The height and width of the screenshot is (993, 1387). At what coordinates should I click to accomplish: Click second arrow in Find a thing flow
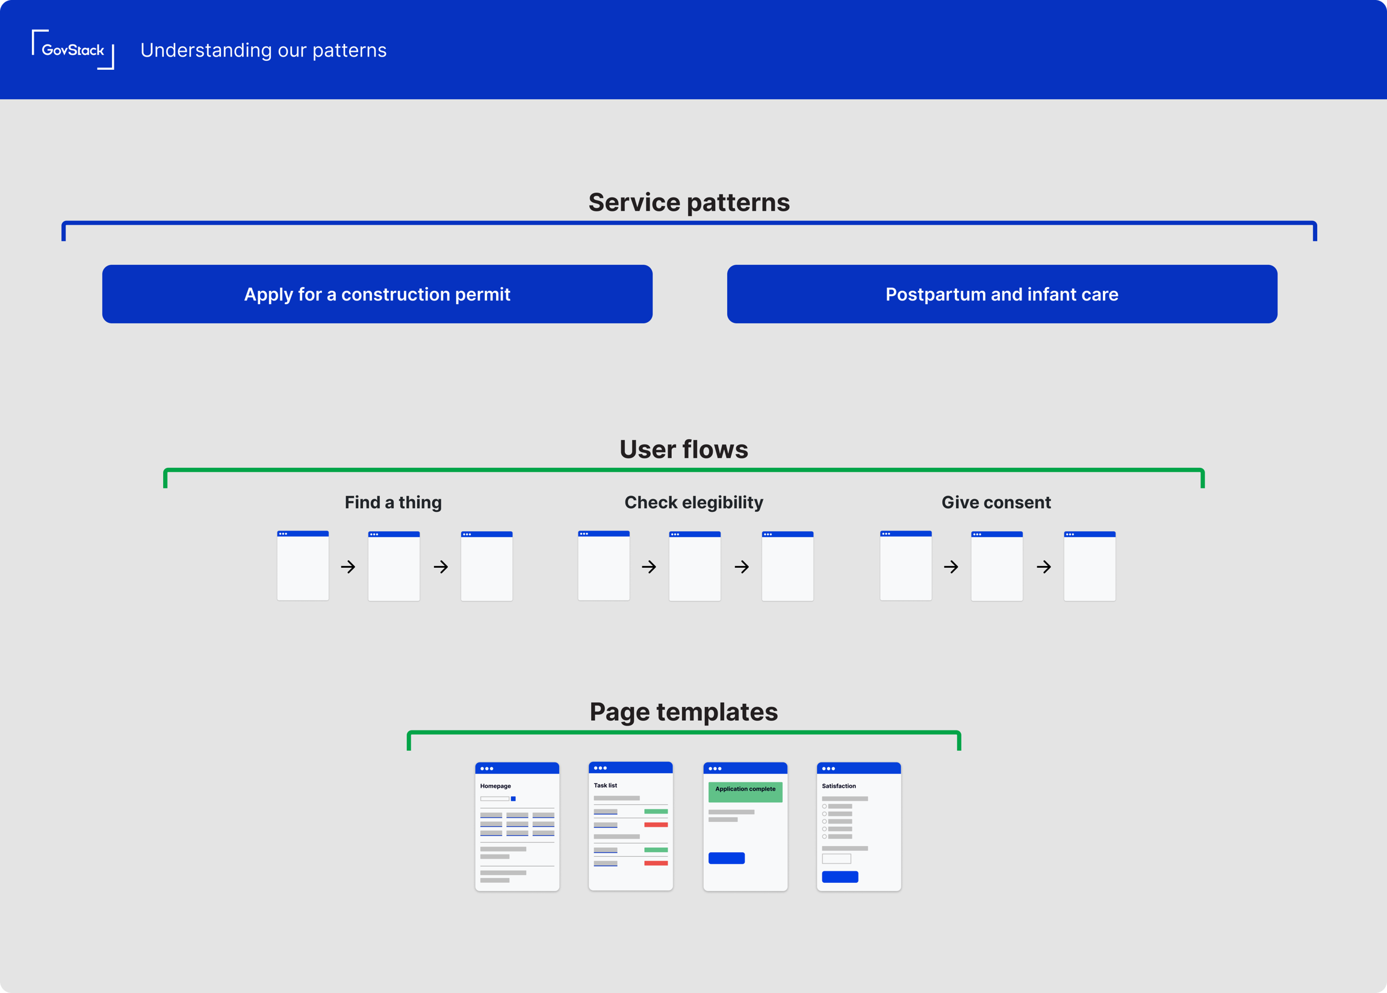tap(441, 567)
